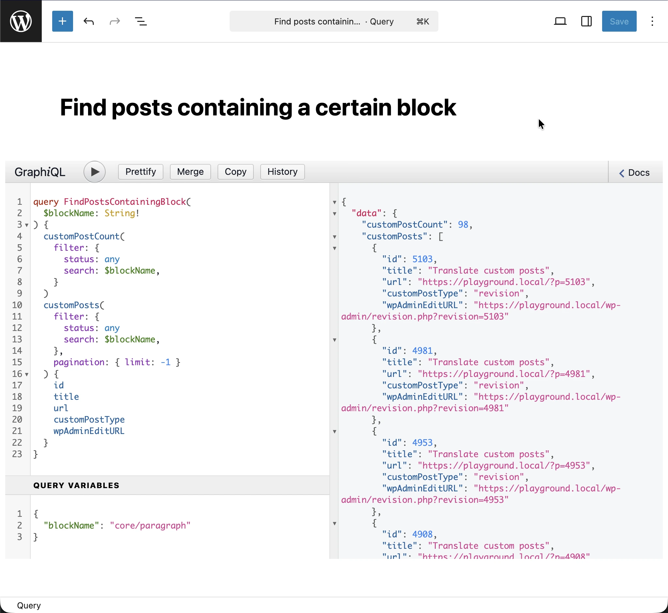Collapse the code fold at line 16
Viewport: 668px width, 613px height.
[27, 374]
